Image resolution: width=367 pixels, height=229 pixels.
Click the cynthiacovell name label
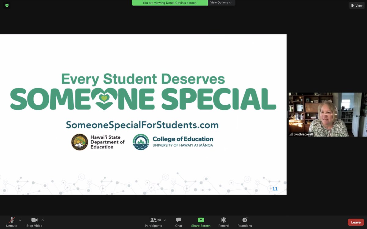303,134
